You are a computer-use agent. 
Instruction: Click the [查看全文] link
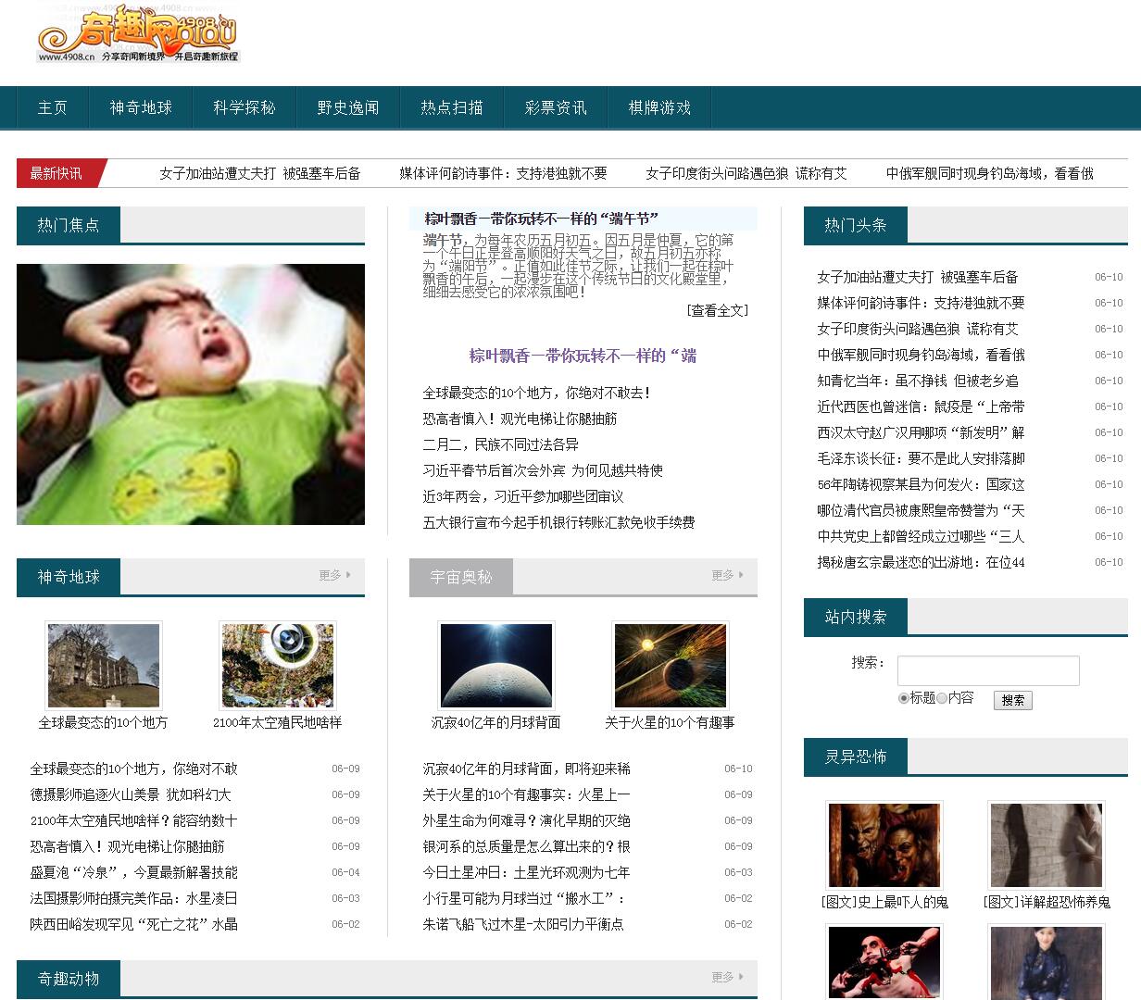tap(718, 310)
